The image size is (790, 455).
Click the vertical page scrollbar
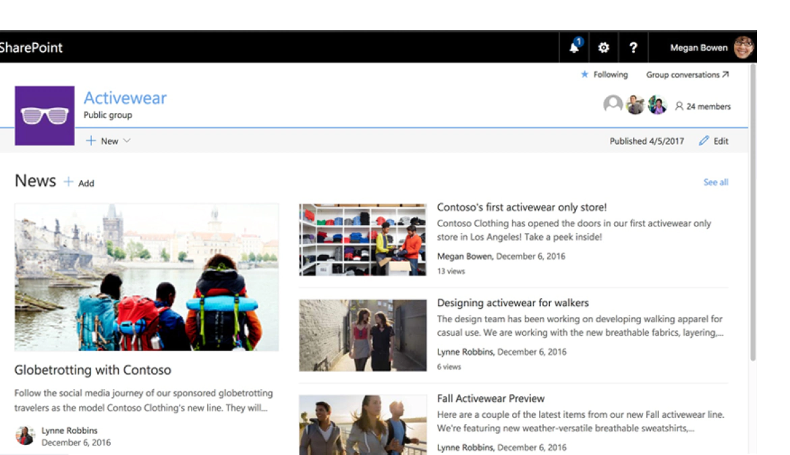[x=753, y=212]
